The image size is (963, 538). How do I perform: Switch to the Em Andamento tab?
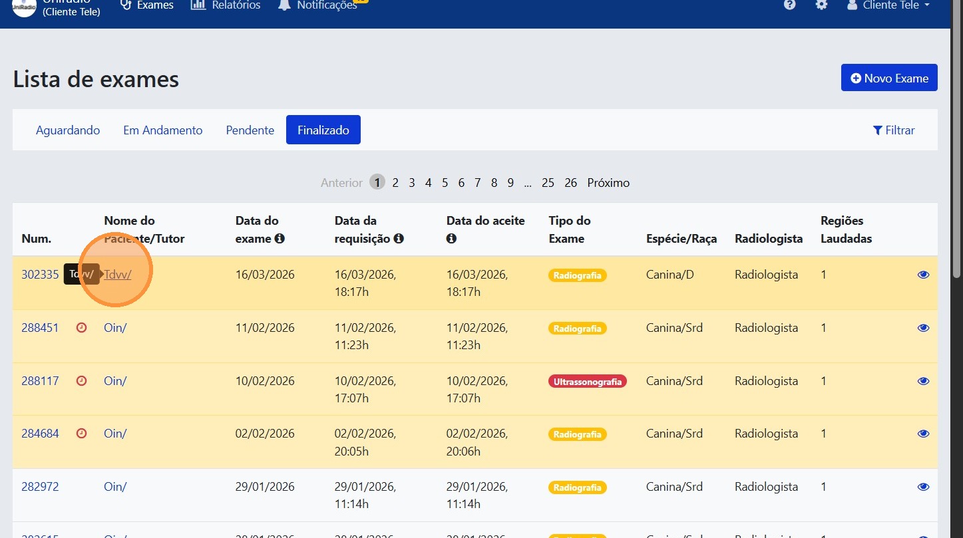click(x=162, y=130)
